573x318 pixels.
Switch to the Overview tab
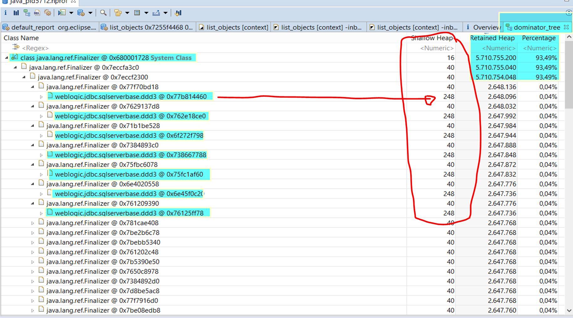(x=483, y=27)
